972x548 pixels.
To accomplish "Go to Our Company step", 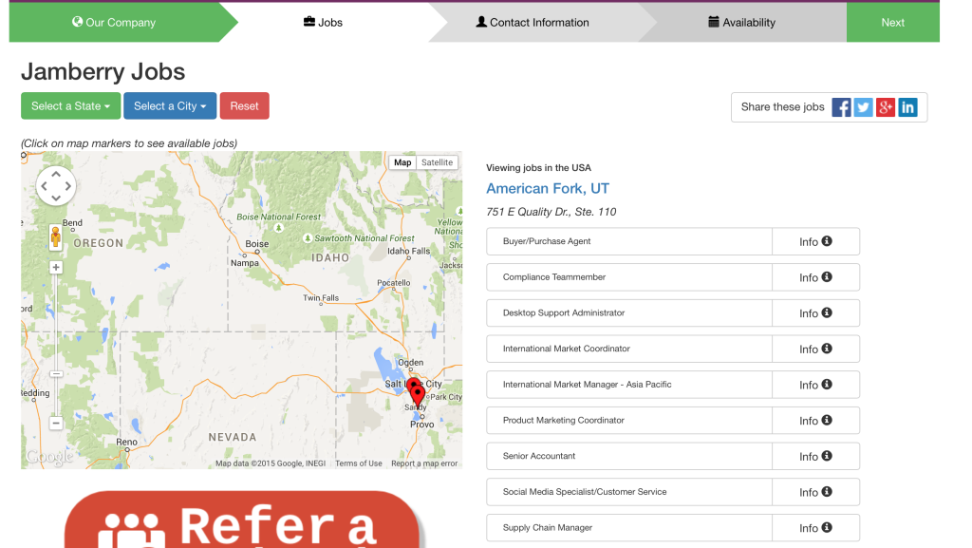I will (114, 22).
